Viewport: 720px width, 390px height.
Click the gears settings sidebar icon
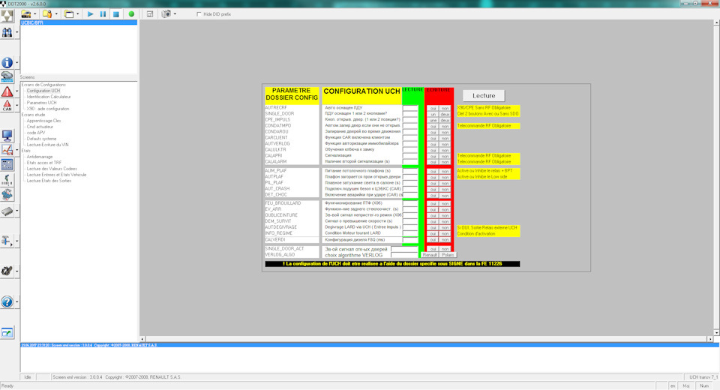tap(7, 271)
